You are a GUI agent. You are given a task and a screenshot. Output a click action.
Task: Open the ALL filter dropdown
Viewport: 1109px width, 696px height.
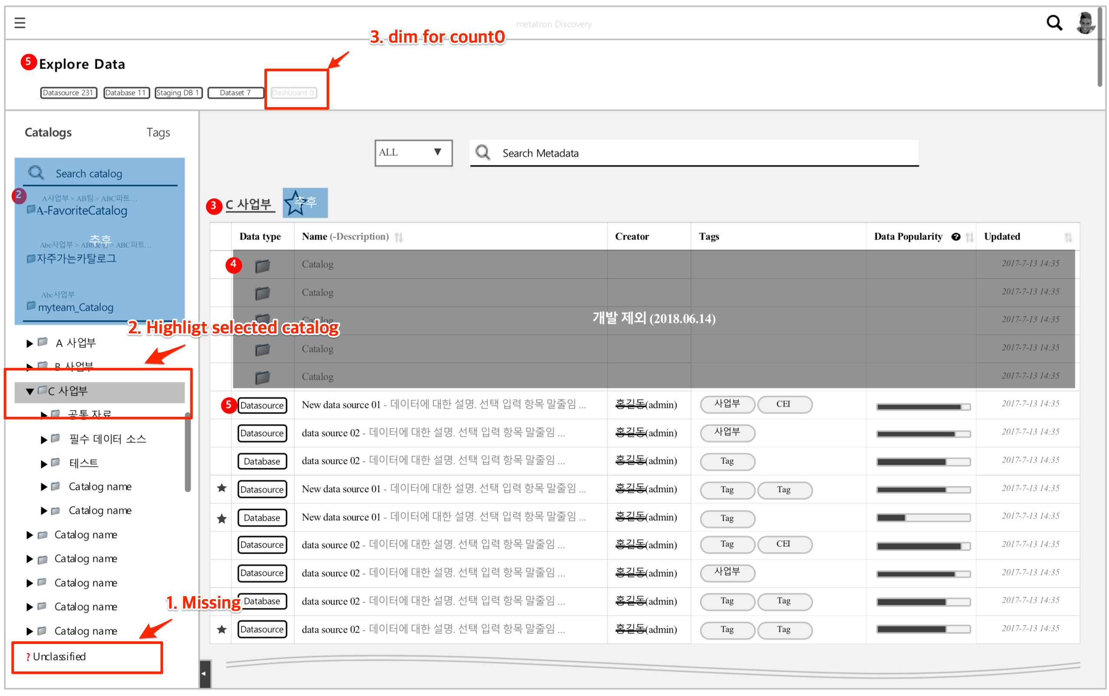[x=413, y=152]
